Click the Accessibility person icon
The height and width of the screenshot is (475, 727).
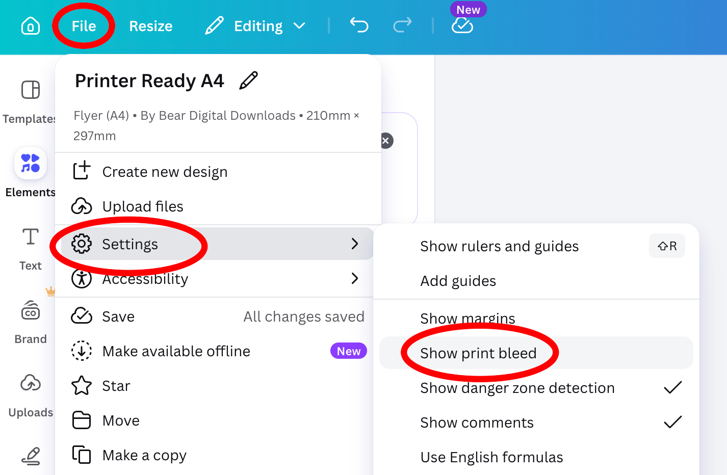coord(82,278)
